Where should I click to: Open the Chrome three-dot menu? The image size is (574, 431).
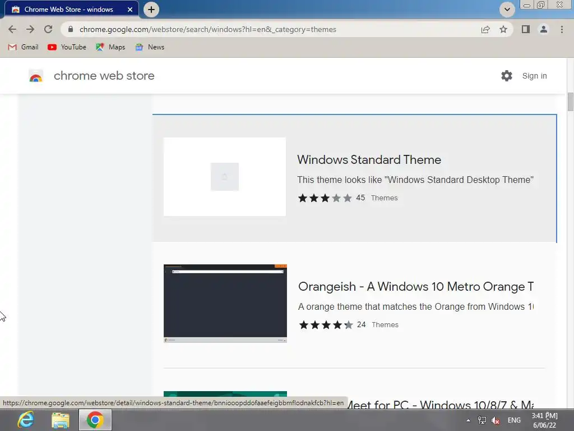coord(562,29)
